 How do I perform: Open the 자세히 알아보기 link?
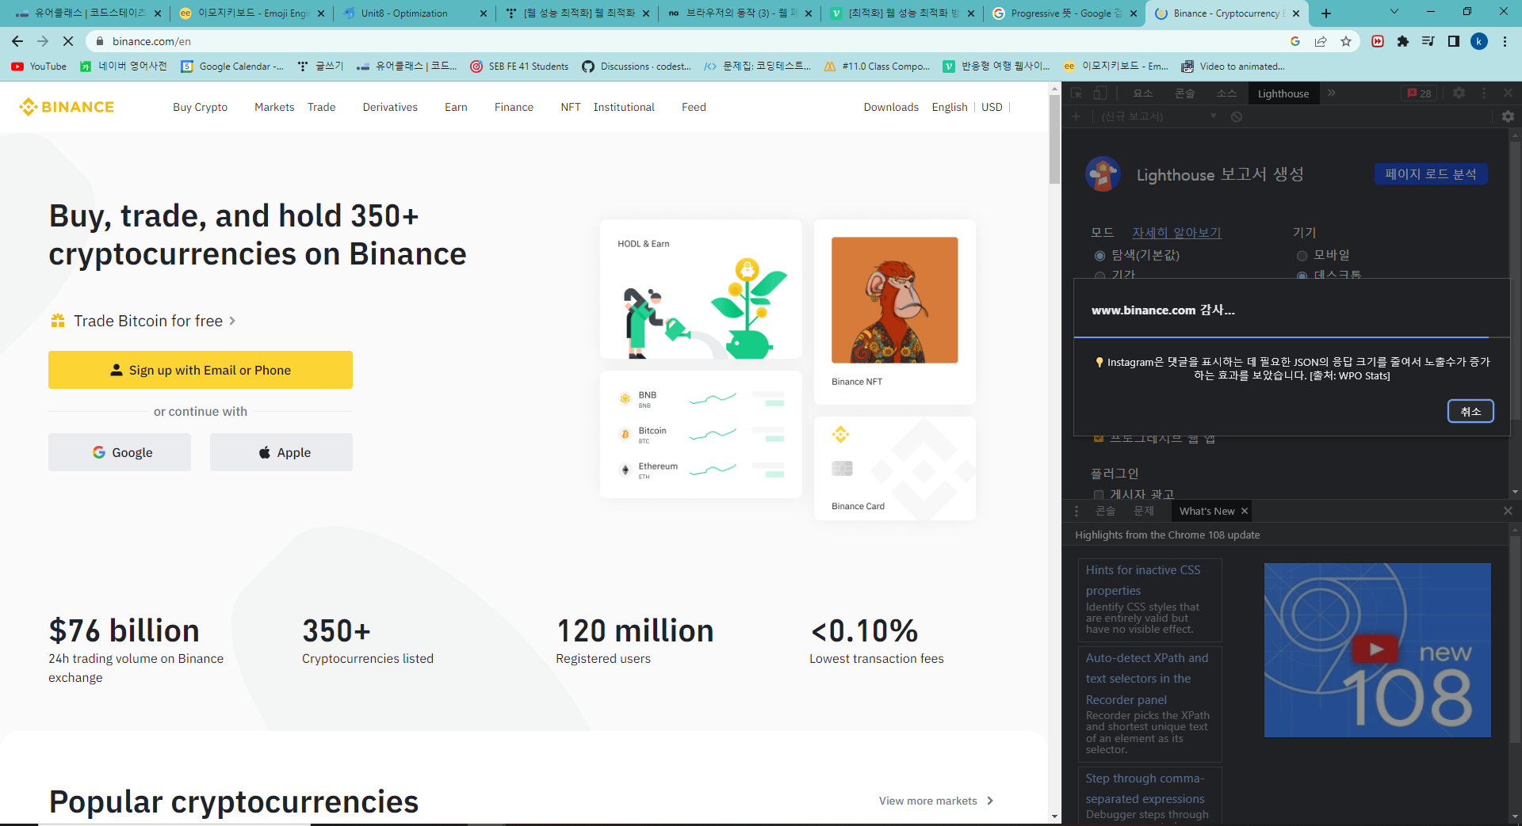click(1176, 232)
